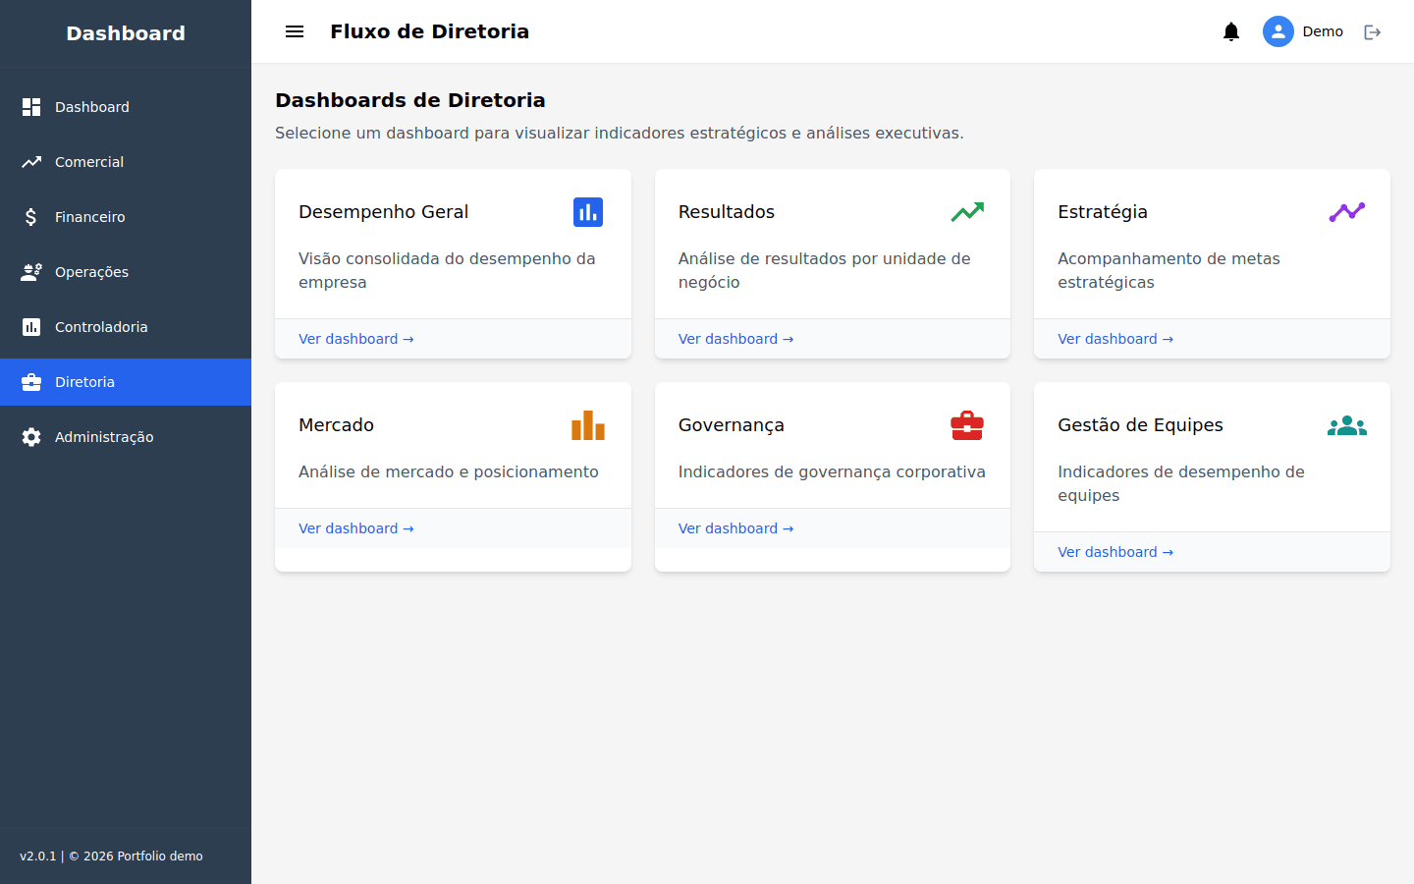Click the Controladoria chart icon

(31, 327)
